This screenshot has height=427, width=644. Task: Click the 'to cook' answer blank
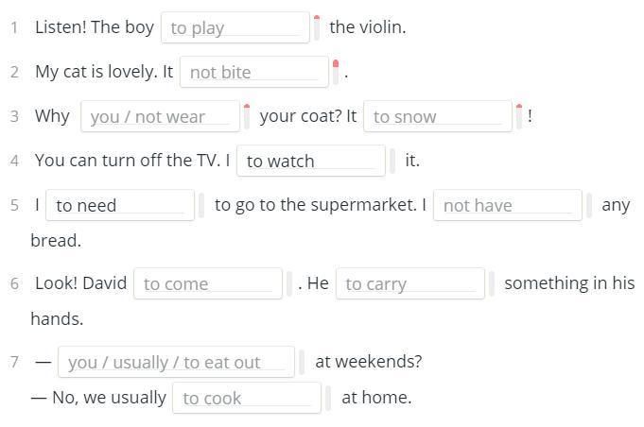pyautogui.click(x=246, y=398)
